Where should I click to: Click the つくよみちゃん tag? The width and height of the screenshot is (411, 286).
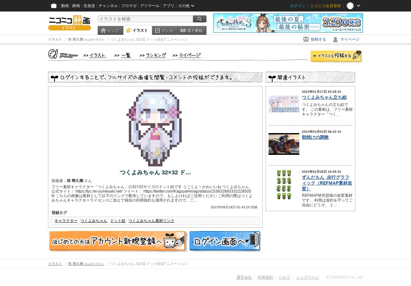94,221
